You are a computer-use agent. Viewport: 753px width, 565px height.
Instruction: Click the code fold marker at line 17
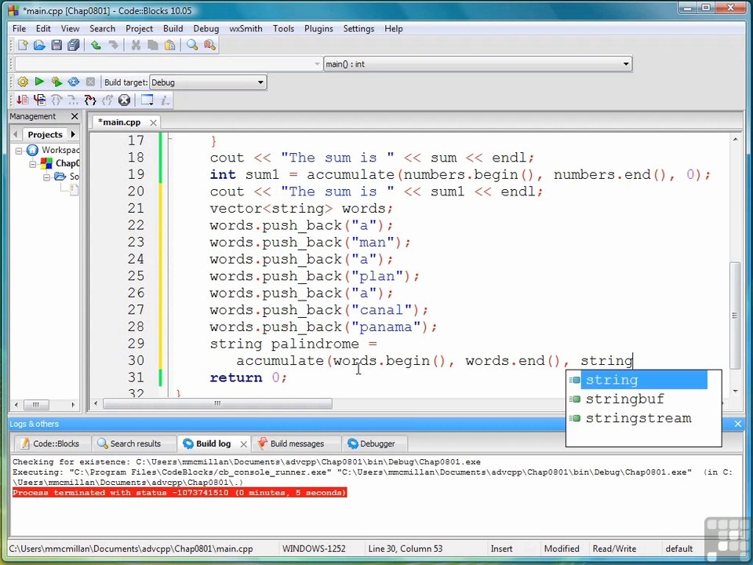tap(169, 140)
